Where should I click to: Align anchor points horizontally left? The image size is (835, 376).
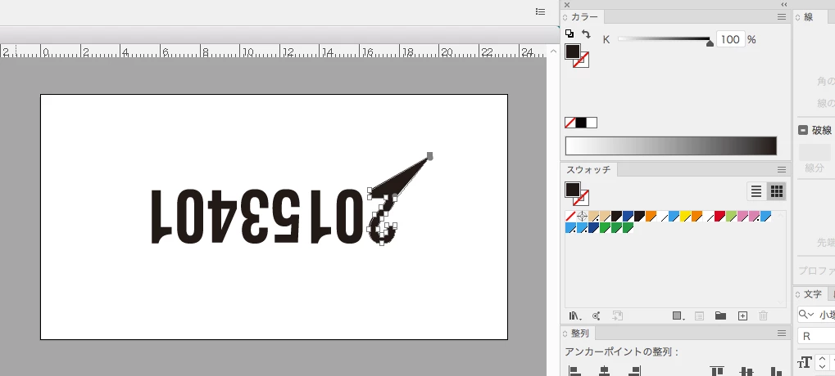point(574,371)
